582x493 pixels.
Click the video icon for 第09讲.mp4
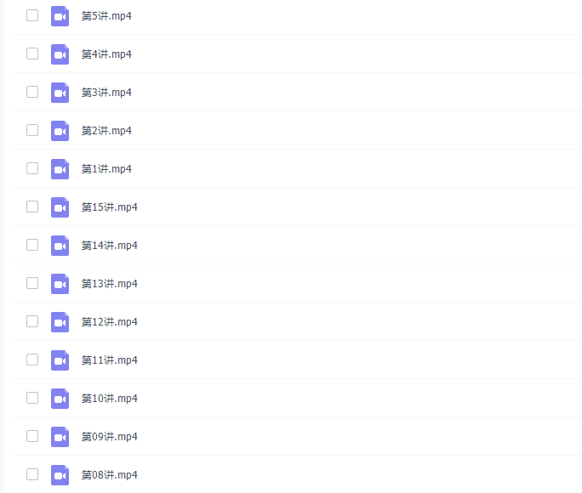60,437
